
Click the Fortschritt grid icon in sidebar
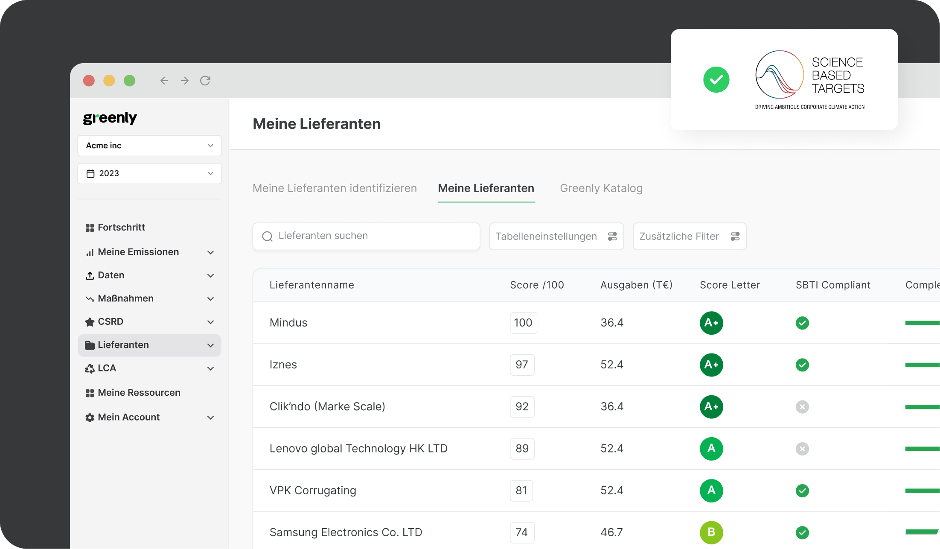(90, 228)
